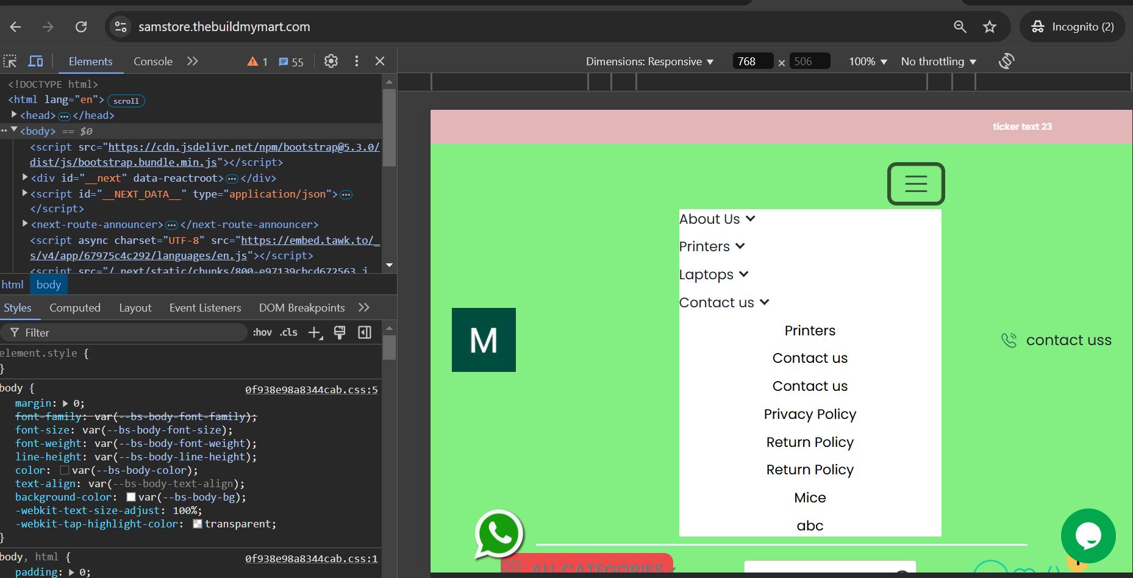Expand the About Us menu item
Image resolution: width=1133 pixels, height=578 pixels.
pos(718,219)
